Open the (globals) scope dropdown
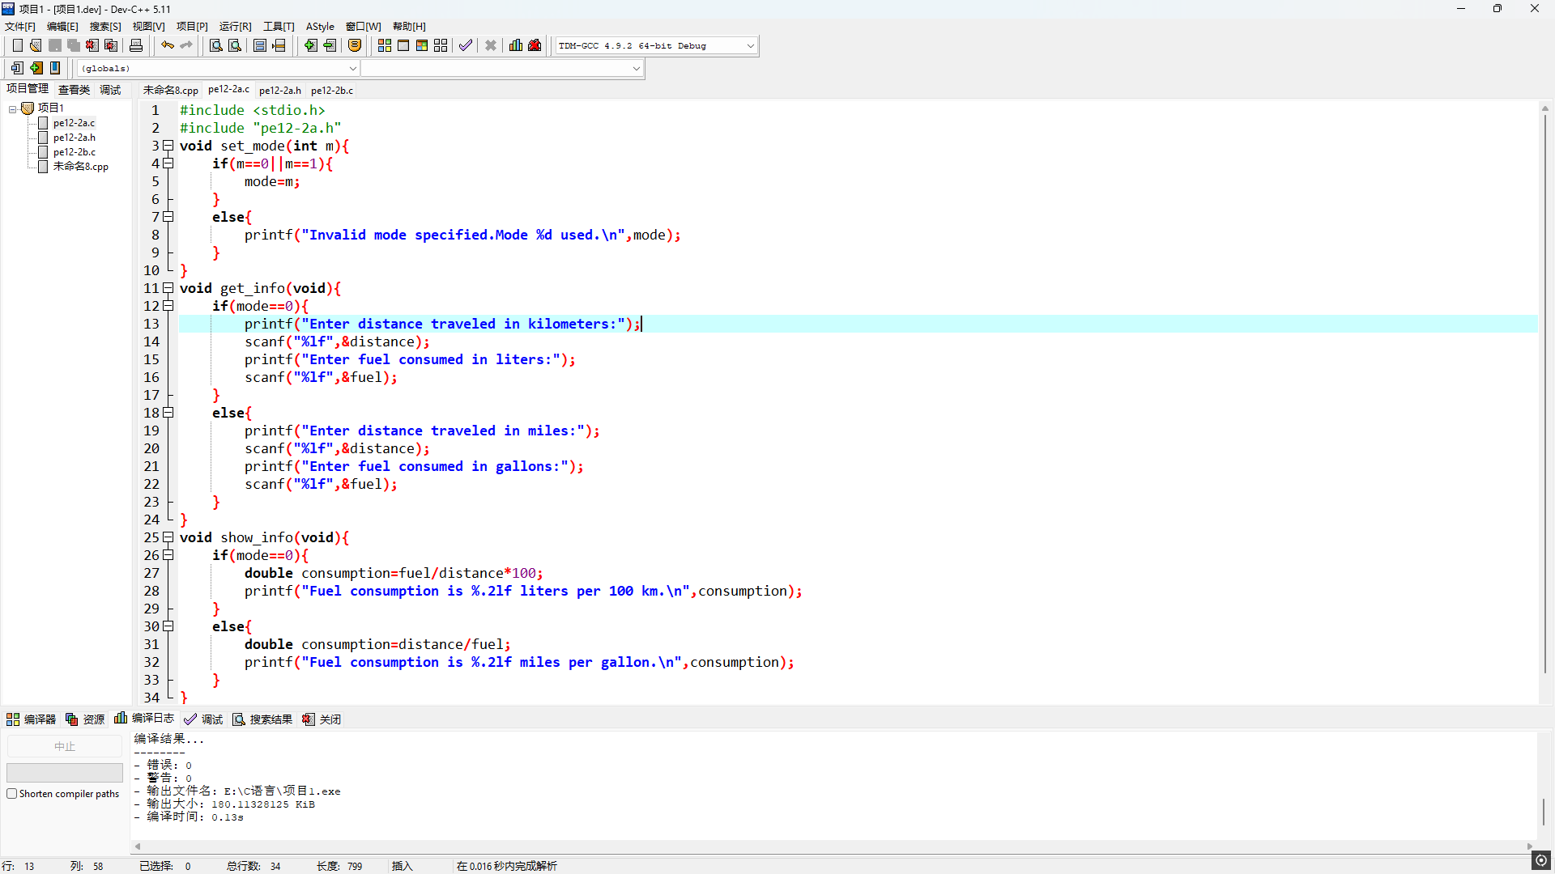Screen dimensions: 1555x874 (352, 69)
